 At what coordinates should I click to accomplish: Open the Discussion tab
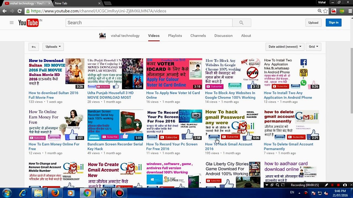[x=223, y=36]
